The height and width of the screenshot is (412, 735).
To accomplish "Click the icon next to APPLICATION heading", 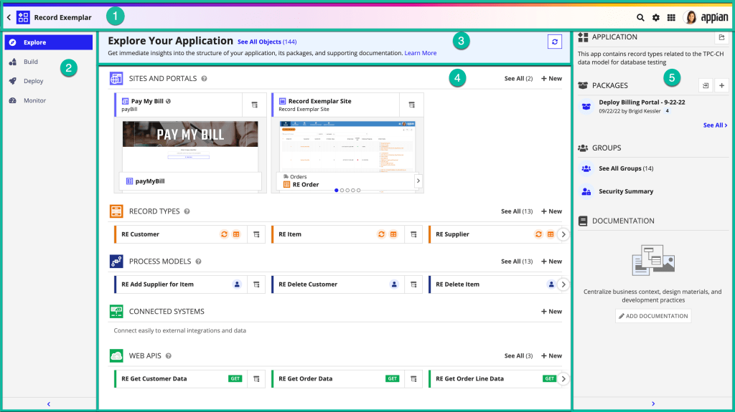I will [721, 37].
